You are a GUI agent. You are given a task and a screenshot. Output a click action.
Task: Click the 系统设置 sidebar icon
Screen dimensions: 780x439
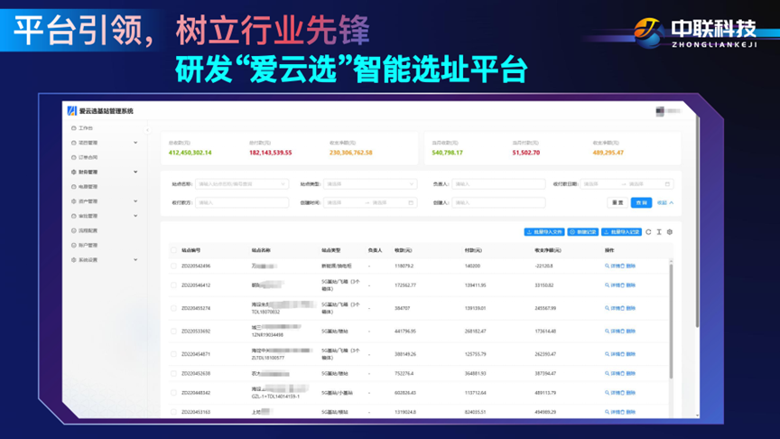pyautogui.click(x=74, y=260)
